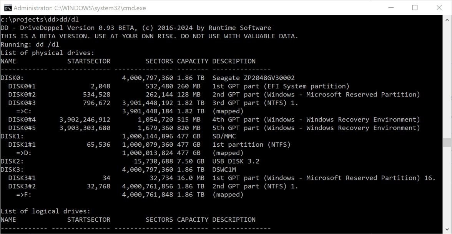Close the Administrator command prompt window
452x234 pixels.
pyautogui.click(x=439, y=8)
